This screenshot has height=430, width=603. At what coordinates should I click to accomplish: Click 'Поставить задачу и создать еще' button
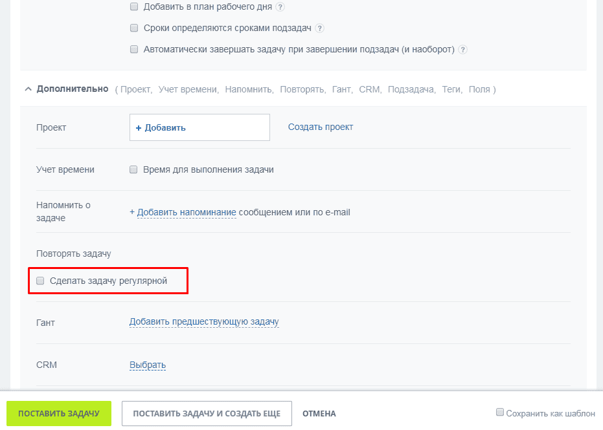207,414
